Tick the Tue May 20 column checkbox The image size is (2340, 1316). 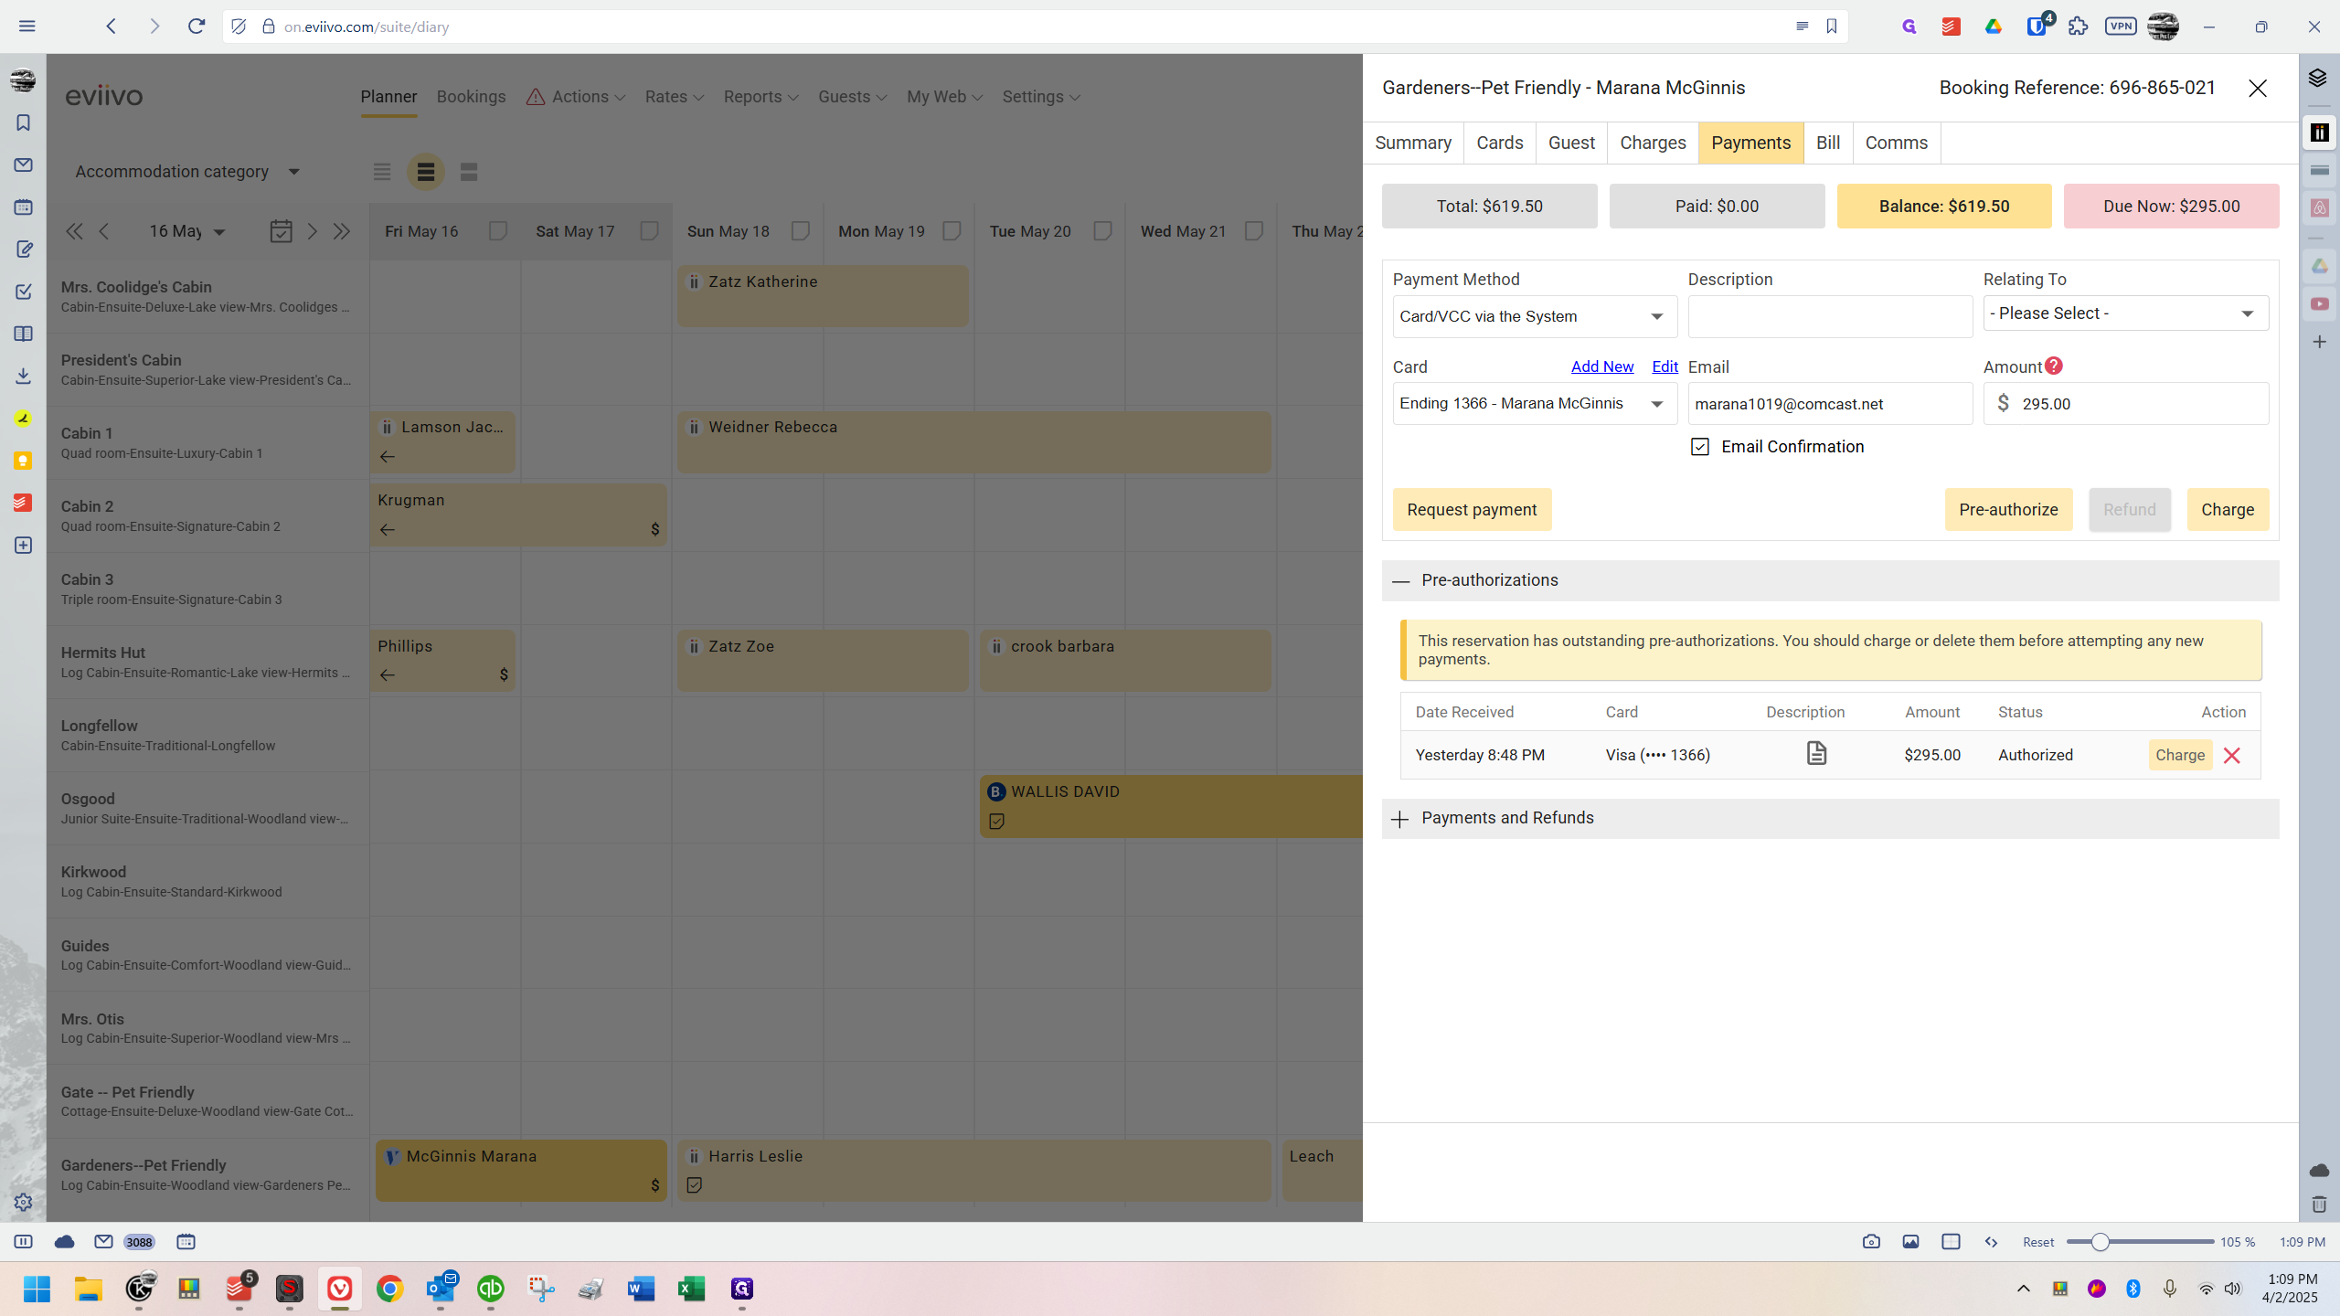click(x=1103, y=231)
